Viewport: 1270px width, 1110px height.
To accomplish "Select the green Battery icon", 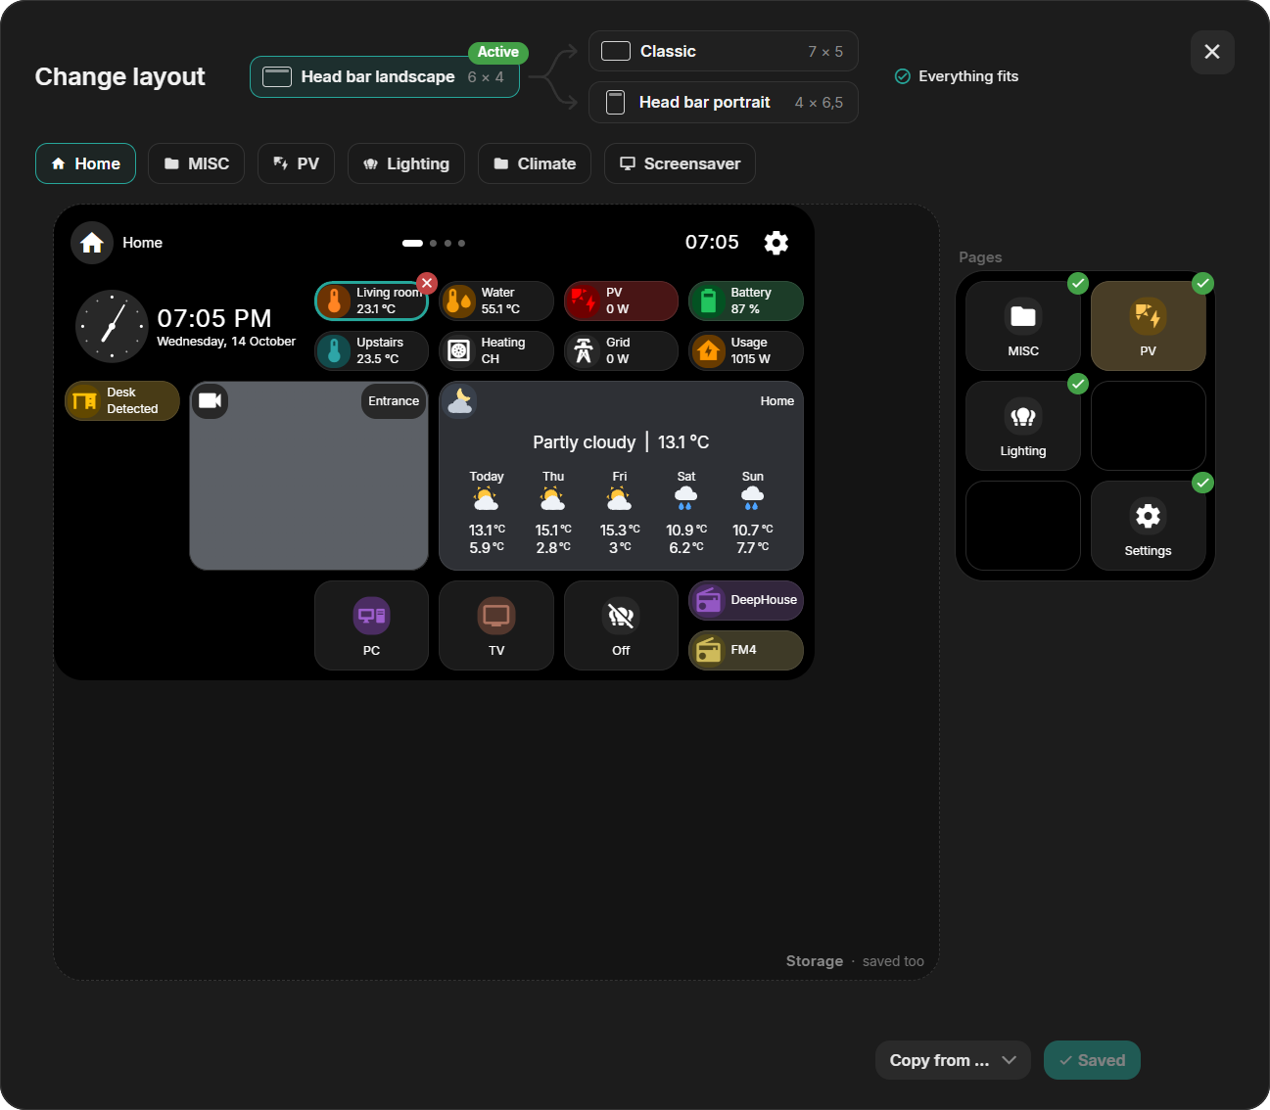I will pyautogui.click(x=708, y=301).
